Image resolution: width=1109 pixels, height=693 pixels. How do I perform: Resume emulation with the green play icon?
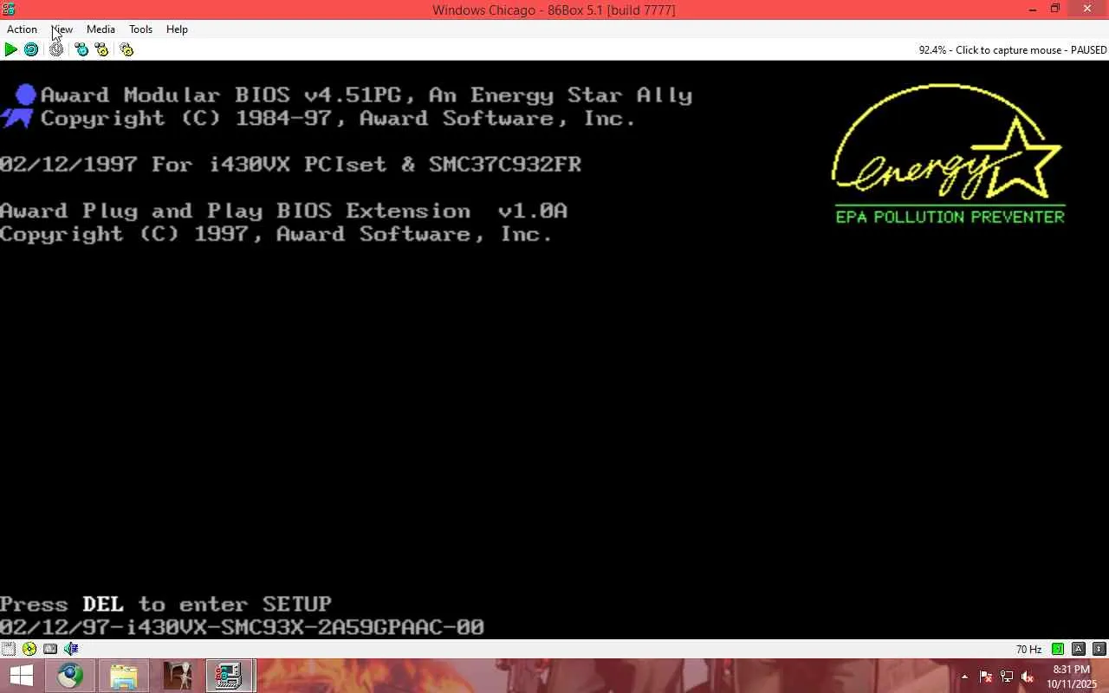10,49
